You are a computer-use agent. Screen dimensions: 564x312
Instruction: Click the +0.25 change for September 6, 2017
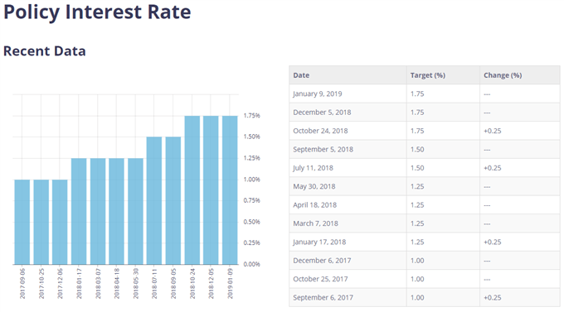(x=493, y=298)
